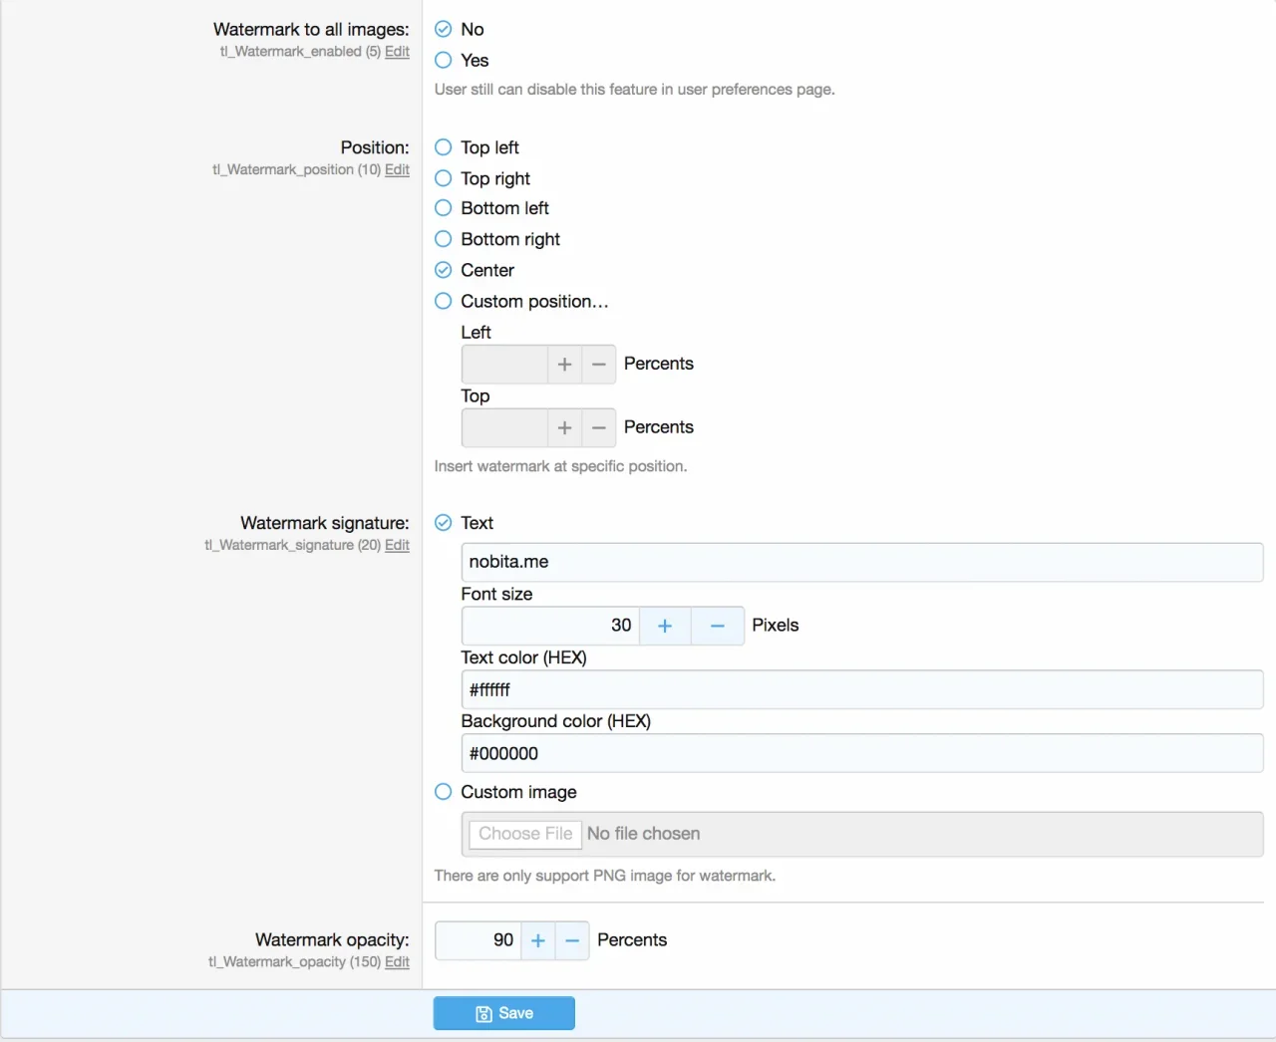Image resolution: width=1276 pixels, height=1042 pixels.
Task: Enable watermark with Yes radio button
Action: pyautogui.click(x=444, y=61)
